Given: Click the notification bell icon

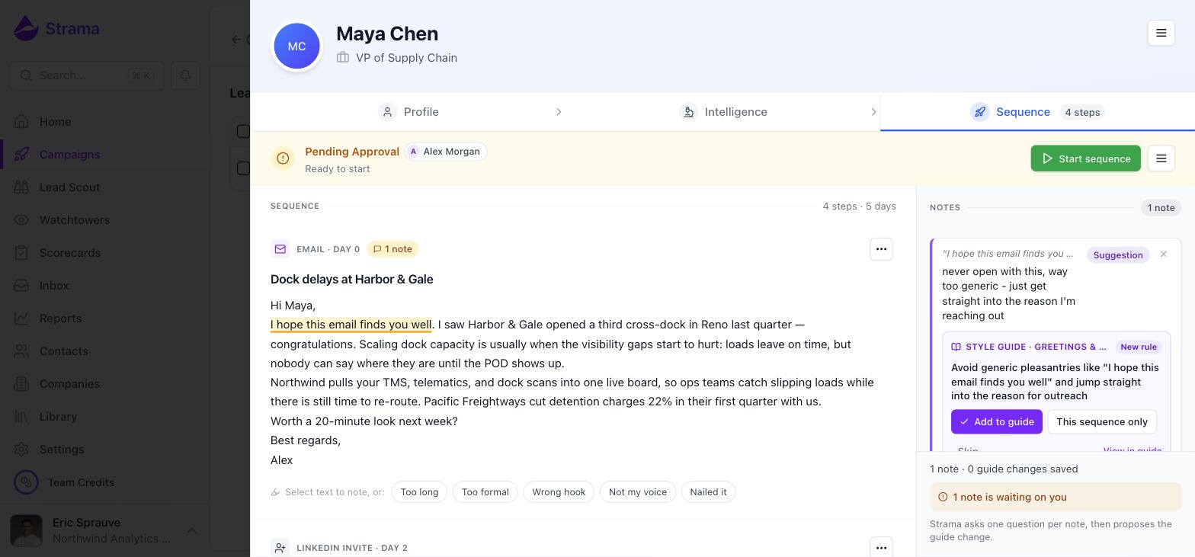Looking at the screenshot, I should pyautogui.click(x=185, y=75).
